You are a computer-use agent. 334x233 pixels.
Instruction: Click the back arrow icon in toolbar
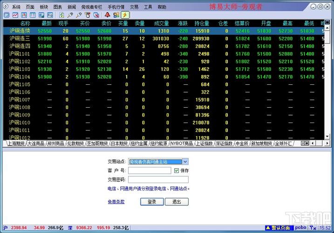[x=6, y=15]
